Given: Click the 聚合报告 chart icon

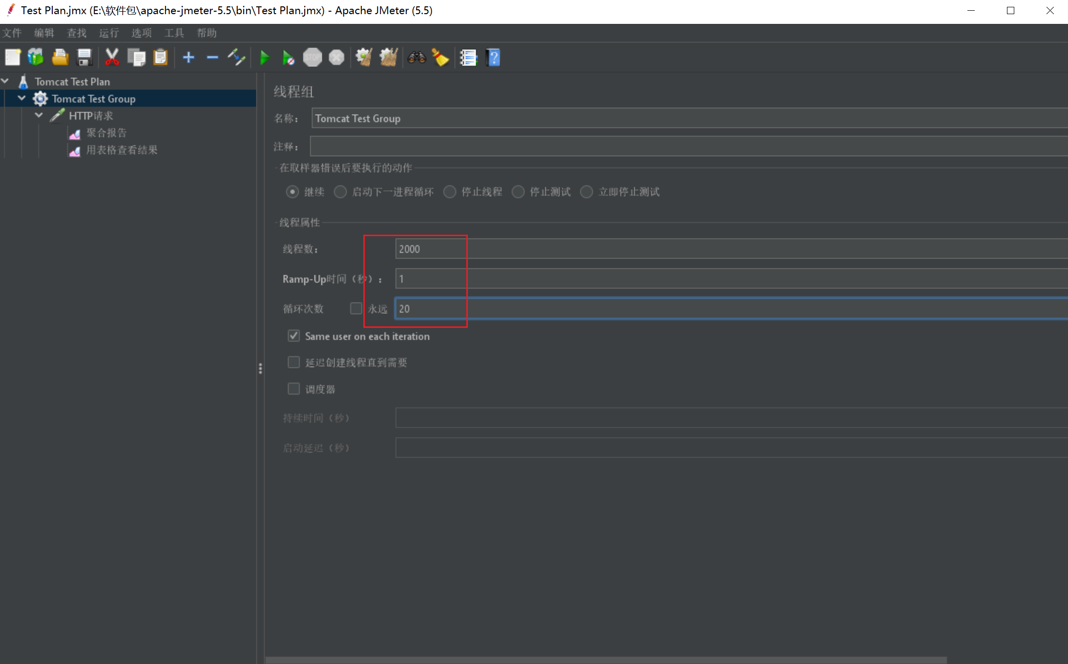Looking at the screenshot, I should [x=75, y=133].
